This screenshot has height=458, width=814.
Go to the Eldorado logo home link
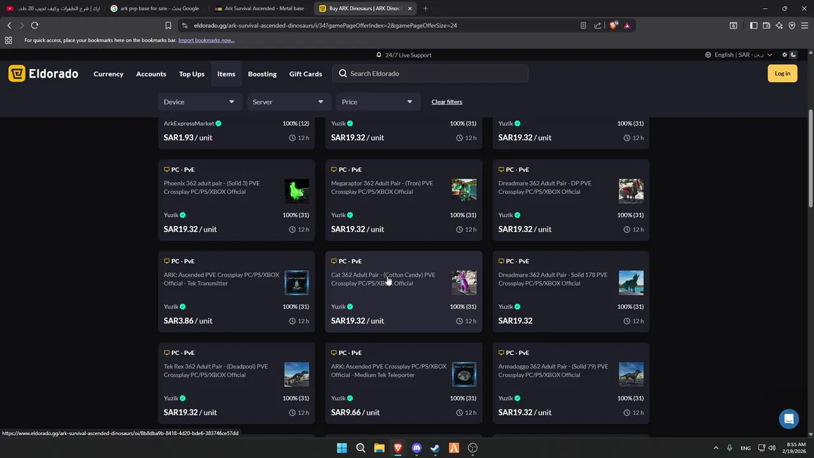[x=43, y=74]
